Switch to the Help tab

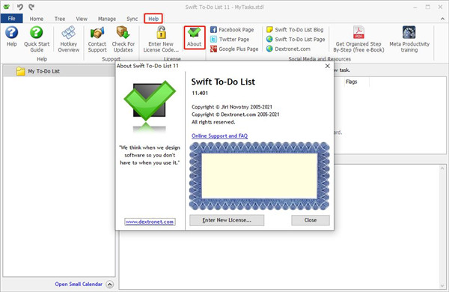(153, 19)
